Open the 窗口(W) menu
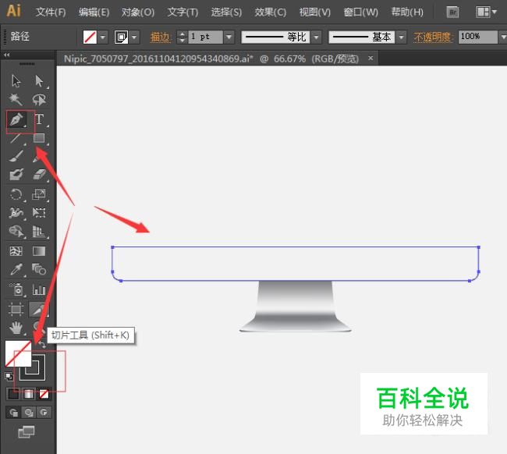This screenshot has width=507, height=454. click(x=360, y=12)
